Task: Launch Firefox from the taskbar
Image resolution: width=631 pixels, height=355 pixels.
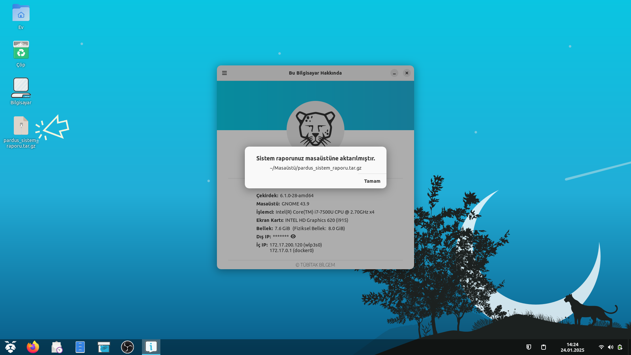Action: pyautogui.click(x=33, y=347)
